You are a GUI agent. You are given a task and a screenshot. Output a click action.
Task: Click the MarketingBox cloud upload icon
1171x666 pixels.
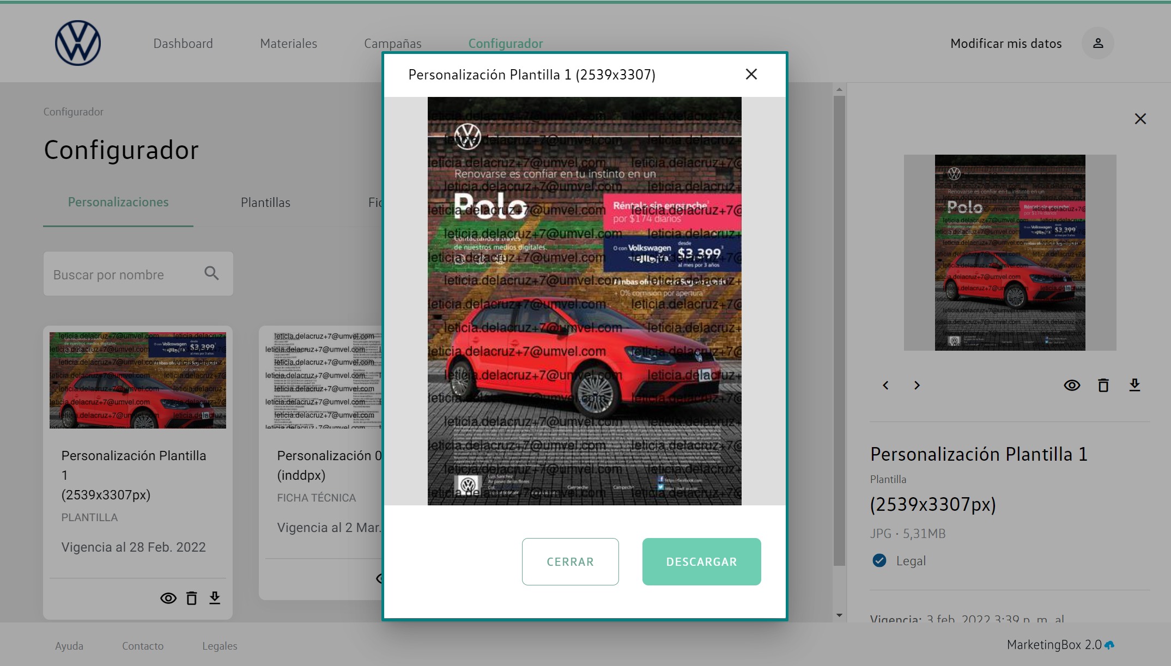(x=1109, y=645)
